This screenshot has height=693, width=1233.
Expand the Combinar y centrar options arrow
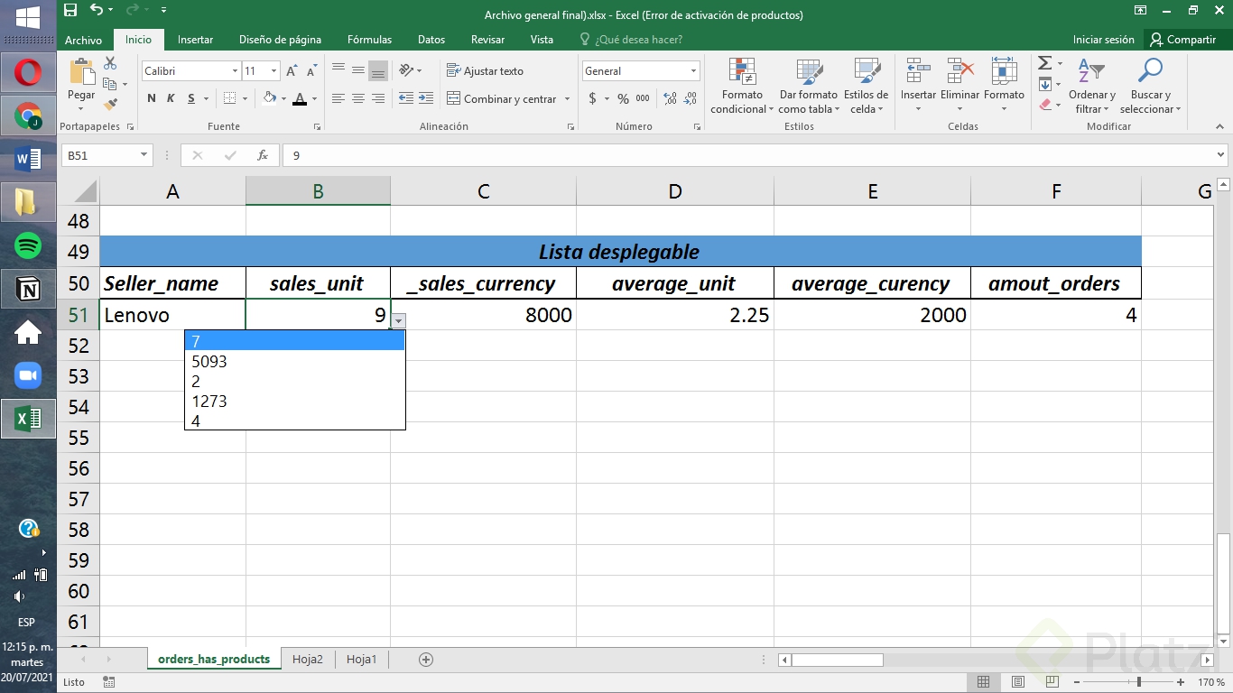(568, 99)
